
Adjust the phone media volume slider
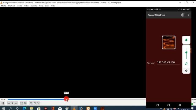click(186, 53)
